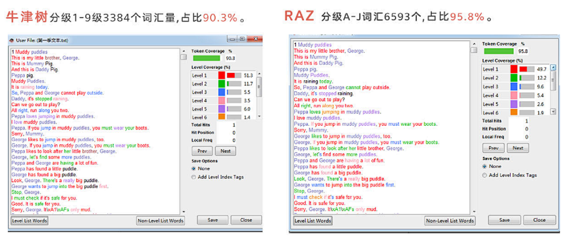Click Level 3 blue swatch in left window
567x238 pixels.
pyautogui.click(x=222, y=92)
